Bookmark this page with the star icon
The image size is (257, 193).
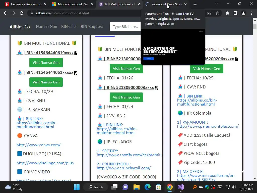(x=217, y=13)
